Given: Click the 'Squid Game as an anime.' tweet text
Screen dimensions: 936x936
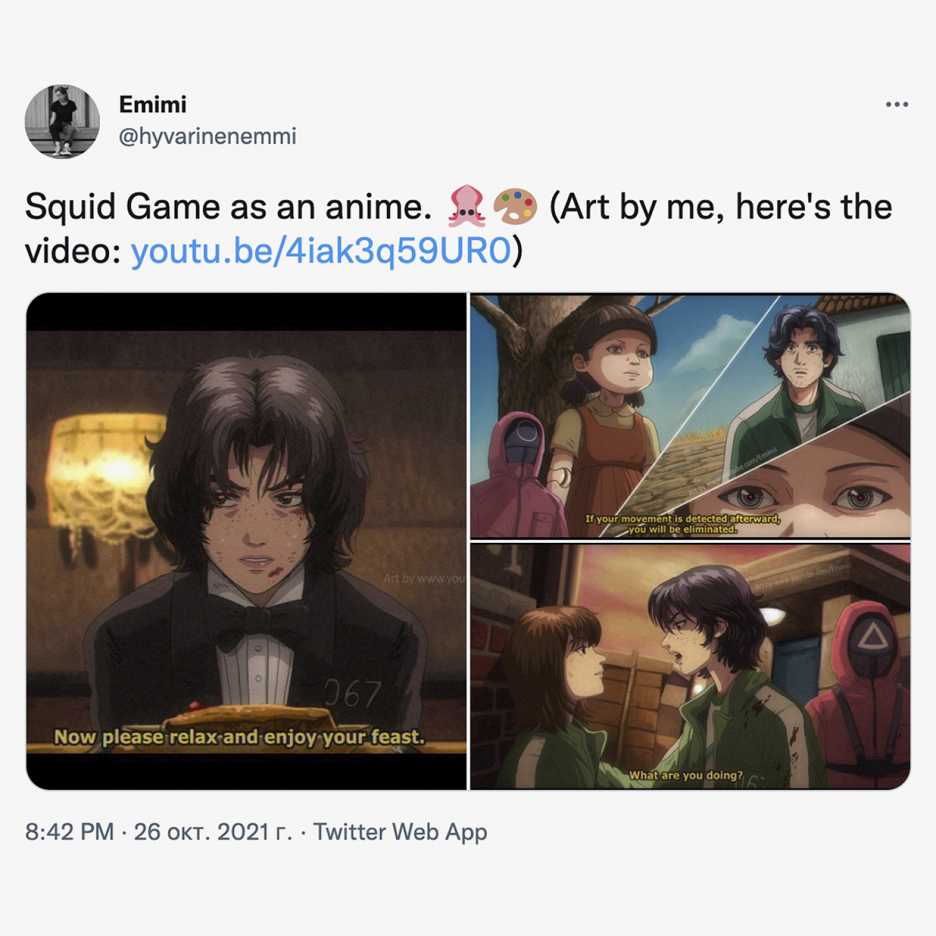Looking at the screenshot, I should [228, 207].
